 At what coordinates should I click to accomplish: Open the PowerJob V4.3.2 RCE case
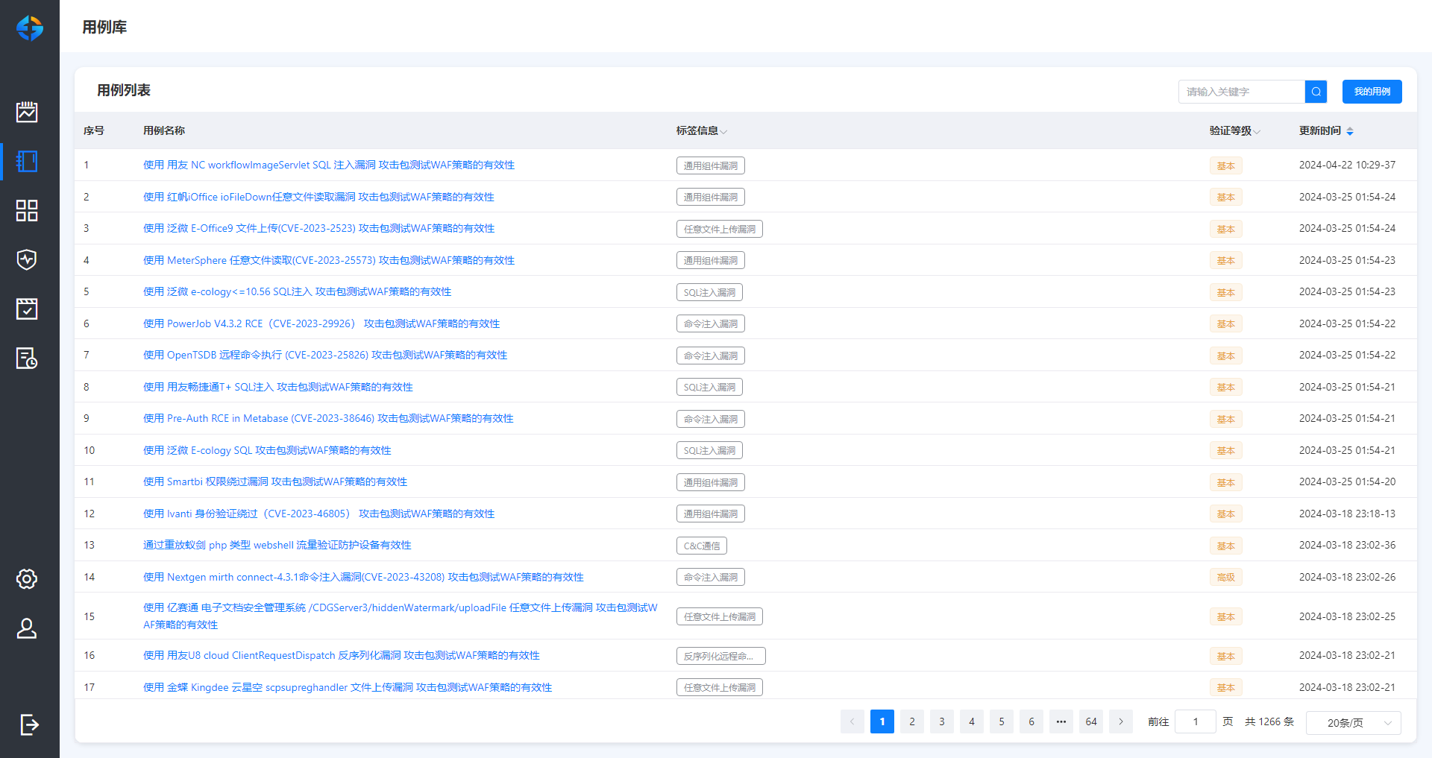(x=321, y=323)
